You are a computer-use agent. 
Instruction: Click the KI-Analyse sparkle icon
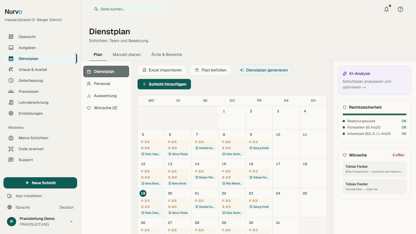345,73
